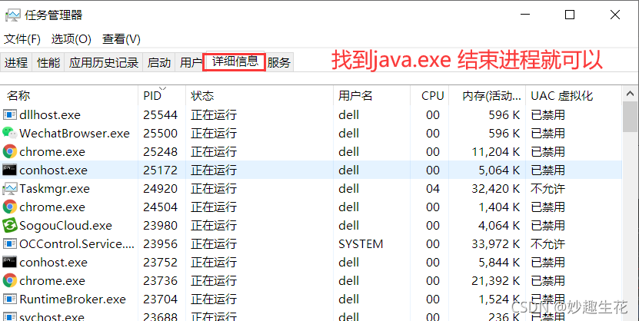This screenshot has width=639, height=321.
Task: Open the 选项(O) menu
Action: click(71, 39)
